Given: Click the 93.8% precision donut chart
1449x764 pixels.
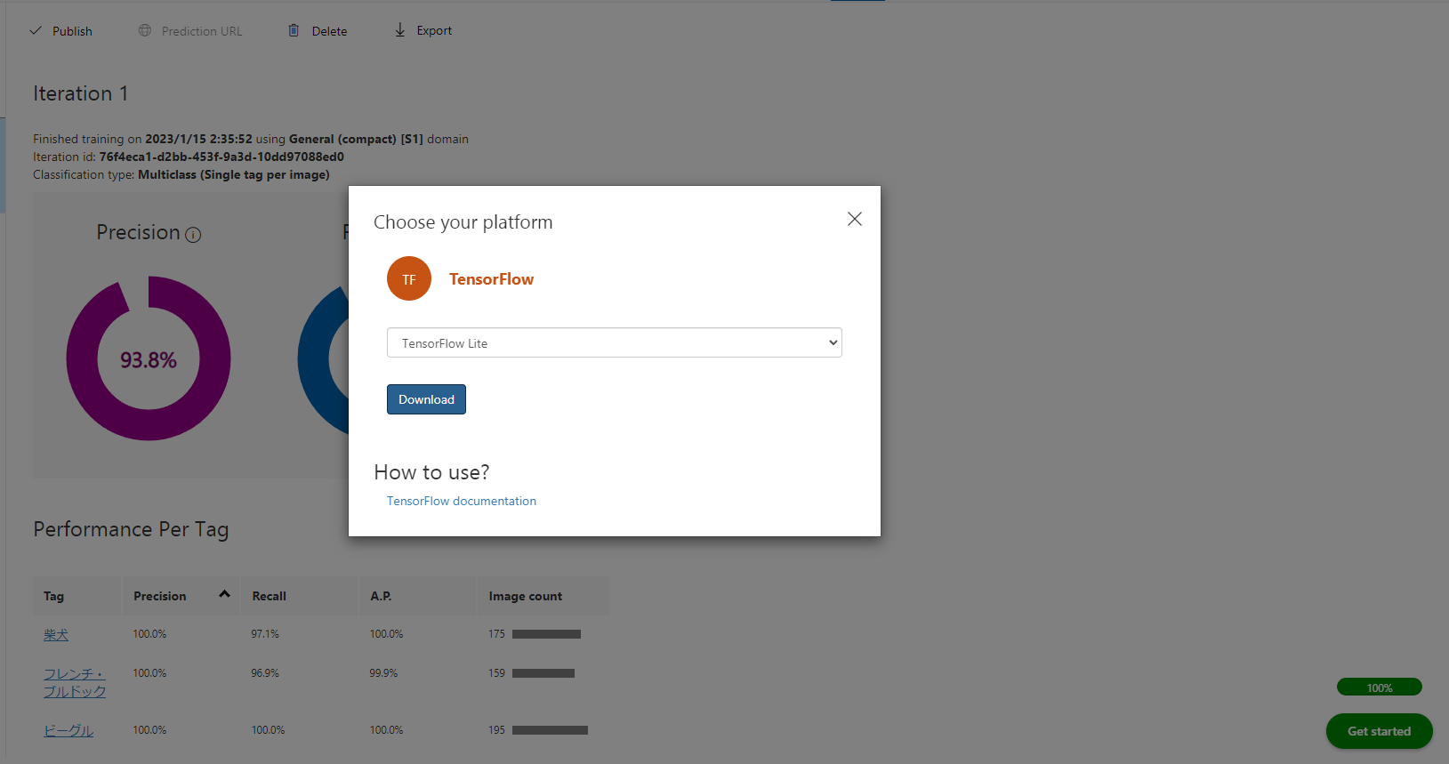Looking at the screenshot, I should coord(149,358).
